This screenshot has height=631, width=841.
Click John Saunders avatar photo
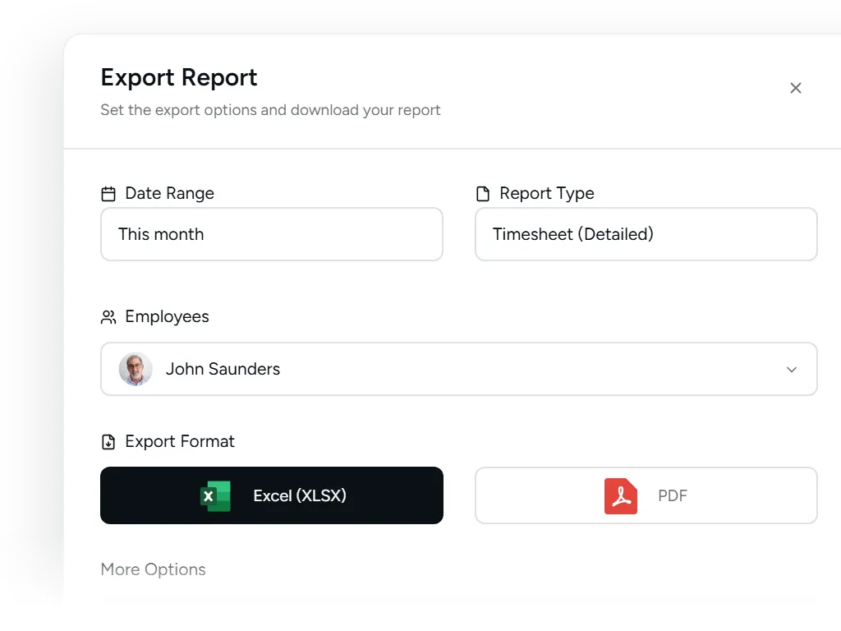pos(136,369)
